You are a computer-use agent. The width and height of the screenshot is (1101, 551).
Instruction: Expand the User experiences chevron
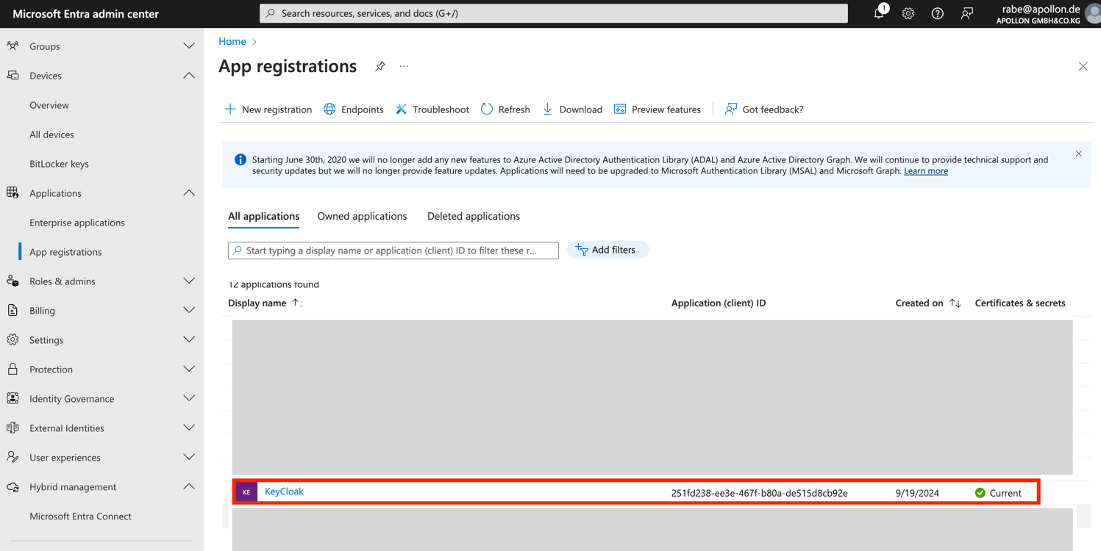[189, 457]
